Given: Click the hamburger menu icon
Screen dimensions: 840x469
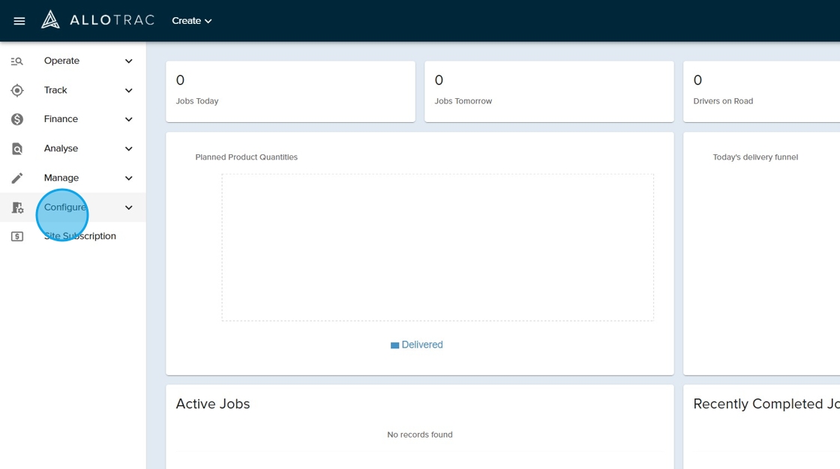Looking at the screenshot, I should [19, 21].
